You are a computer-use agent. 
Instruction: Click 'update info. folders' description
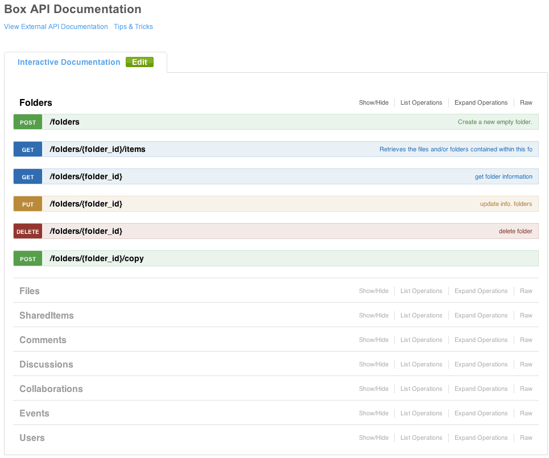(x=506, y=204)
